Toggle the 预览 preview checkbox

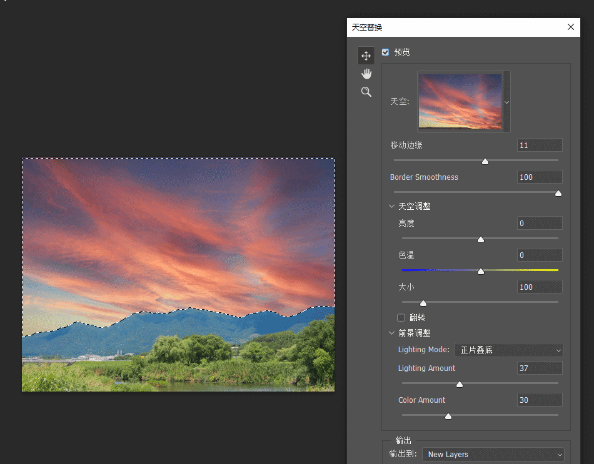coord(385,52)
